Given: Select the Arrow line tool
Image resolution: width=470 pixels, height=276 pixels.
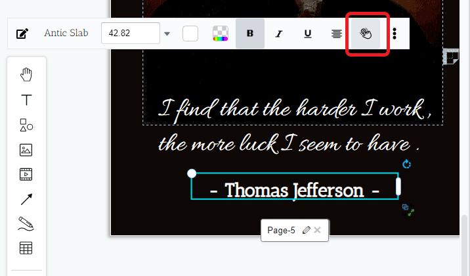Looking at the screenshot, I should click(x=26, y=200).
